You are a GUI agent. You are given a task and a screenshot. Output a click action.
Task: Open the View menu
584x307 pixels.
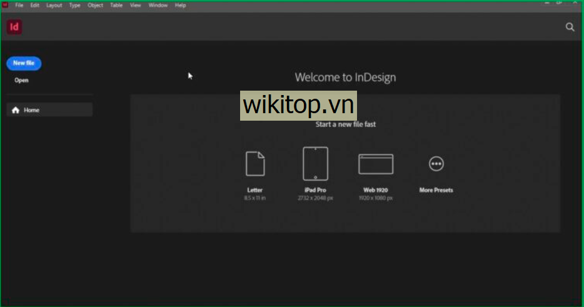point(135,5)
